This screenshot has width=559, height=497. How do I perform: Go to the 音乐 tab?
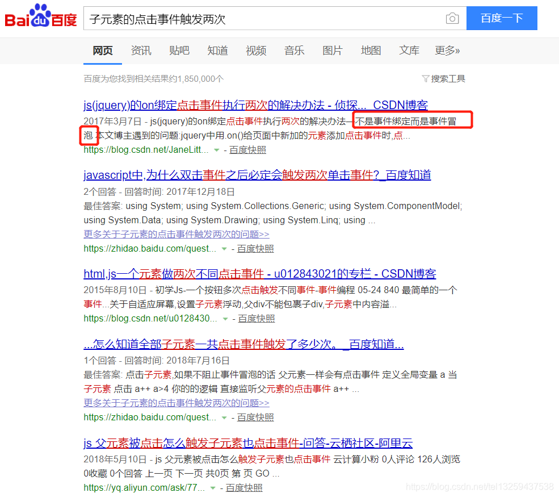(294, 51)
